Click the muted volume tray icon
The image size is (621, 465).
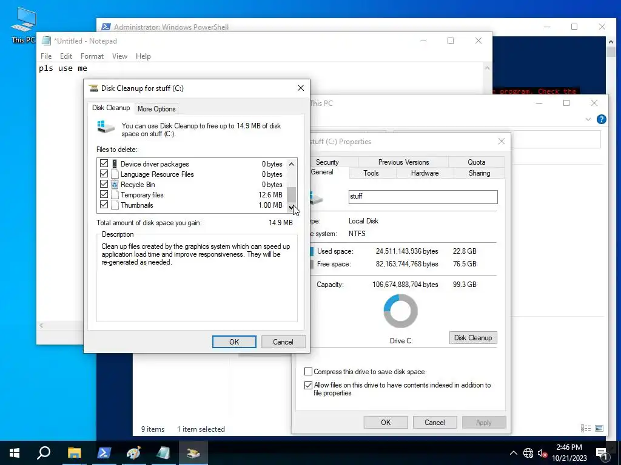[542, 453]
